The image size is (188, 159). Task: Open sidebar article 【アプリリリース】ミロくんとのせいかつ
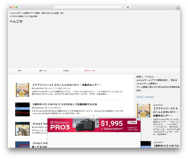tap(165, 112)
